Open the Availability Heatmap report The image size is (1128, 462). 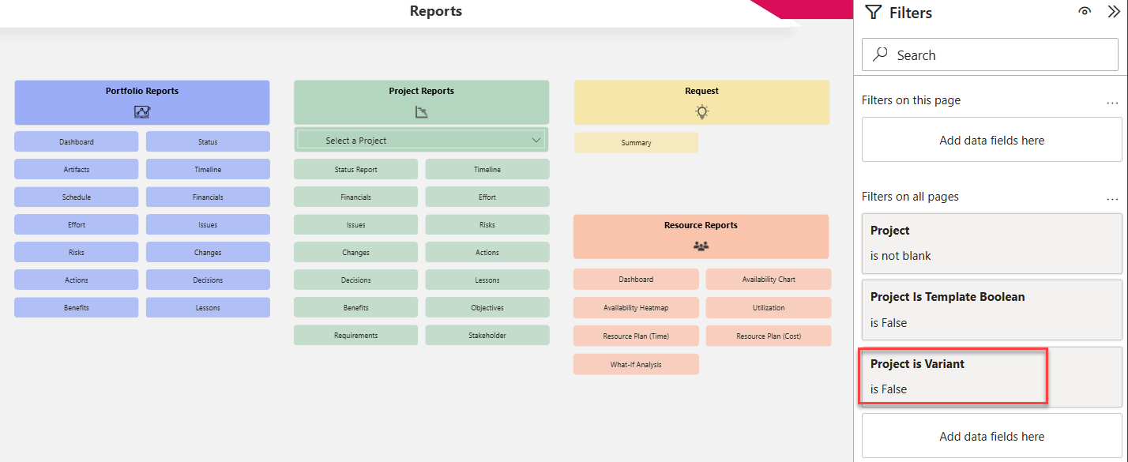(636, 308)
